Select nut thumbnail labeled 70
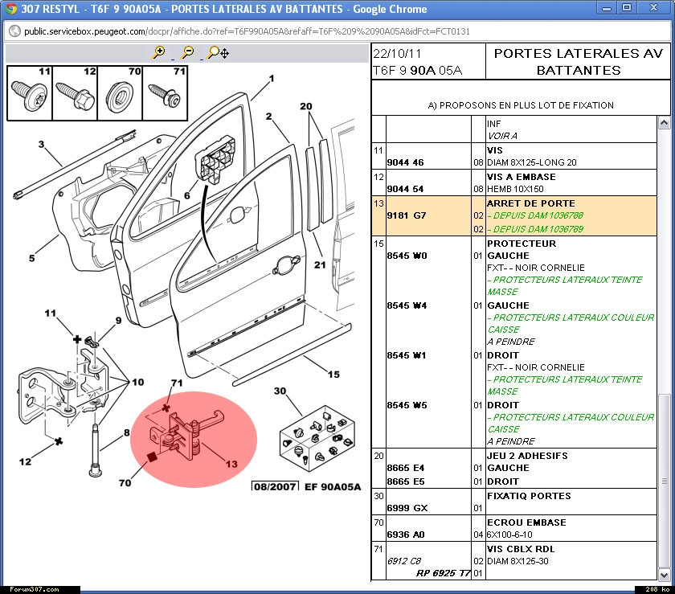 pyautogui.click(x=120, y=93)
